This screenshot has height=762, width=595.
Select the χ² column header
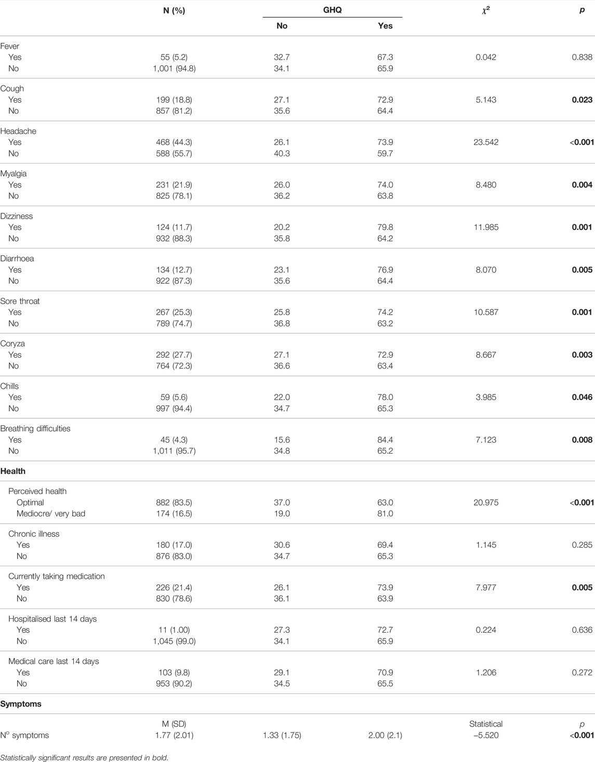[485, 10]
